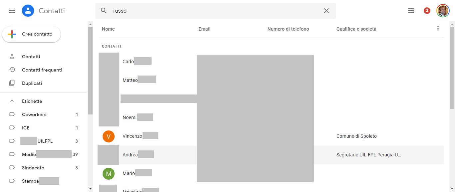
Task: Open the main hamburger menu
Action: [x=12, y=11]
